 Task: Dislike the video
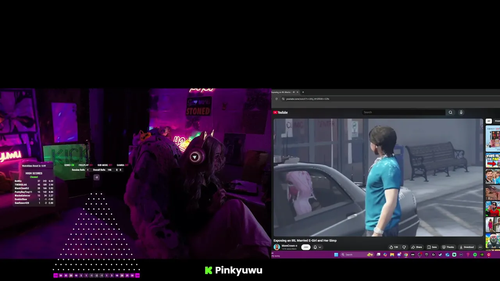pyautogui.click(x=404, y=247)
